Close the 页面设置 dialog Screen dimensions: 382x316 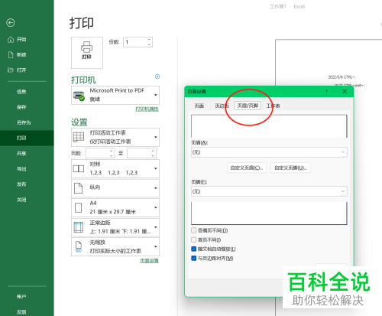[345, 91]
